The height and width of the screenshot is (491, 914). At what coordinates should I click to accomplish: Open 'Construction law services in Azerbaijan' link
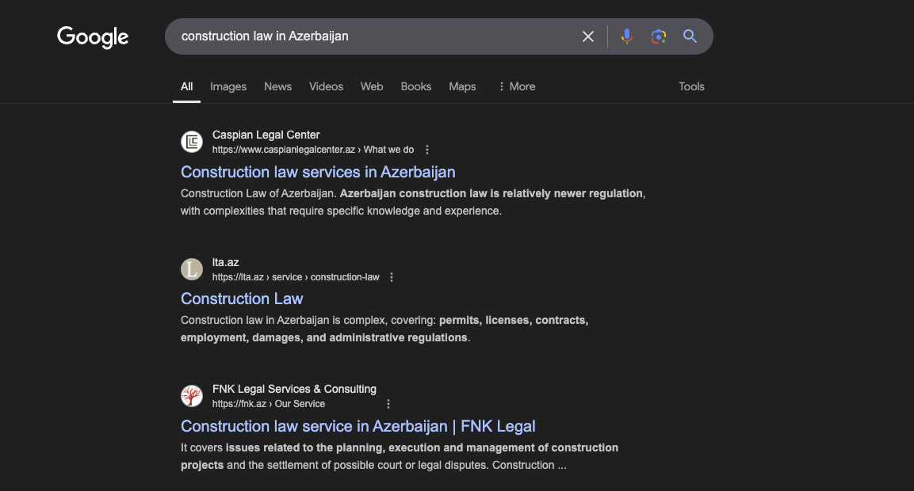pos(318,173)
